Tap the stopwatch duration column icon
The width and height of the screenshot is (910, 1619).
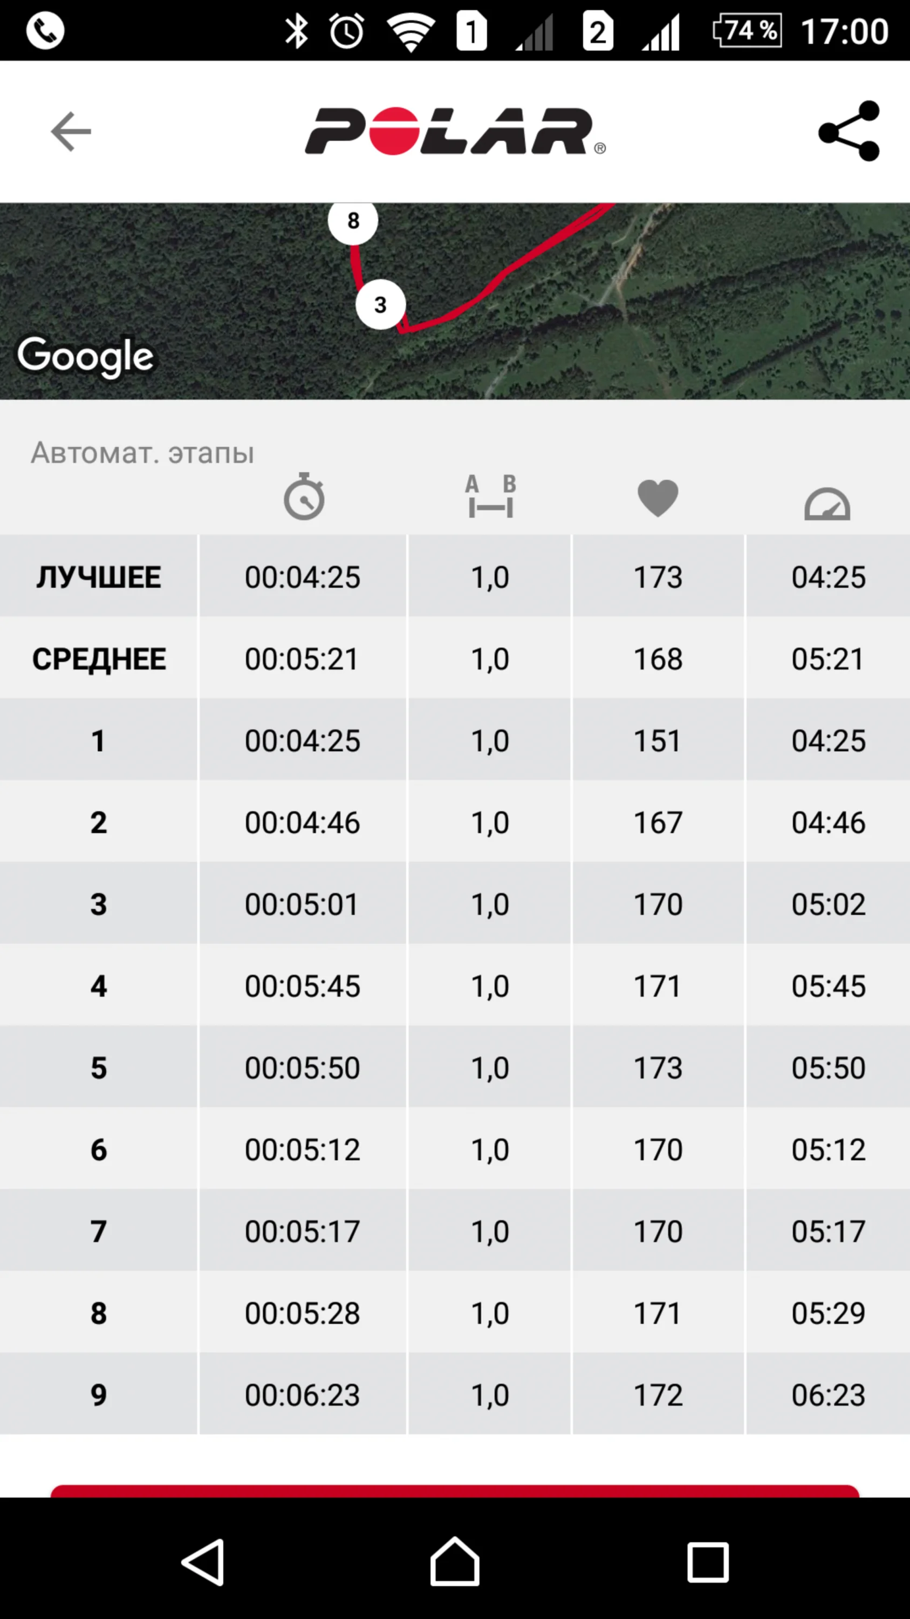(304, 497)
